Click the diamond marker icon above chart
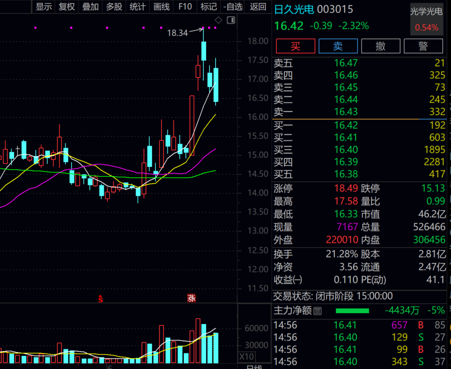Viewport: 451px width, 369px height. [x=218, y=20]
